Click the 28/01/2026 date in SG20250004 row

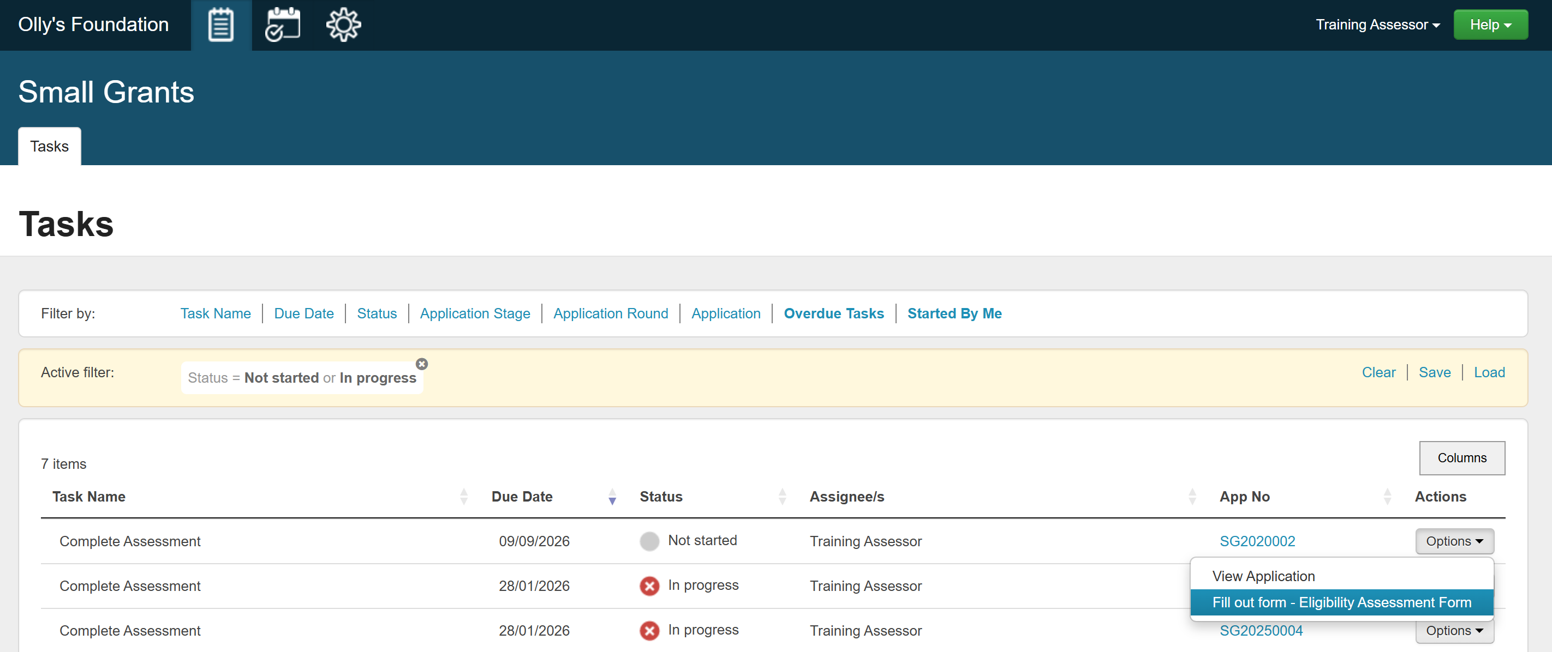point(534,630)
